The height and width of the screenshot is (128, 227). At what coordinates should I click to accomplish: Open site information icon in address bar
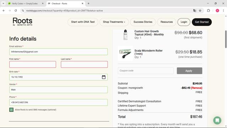(23, 11)
